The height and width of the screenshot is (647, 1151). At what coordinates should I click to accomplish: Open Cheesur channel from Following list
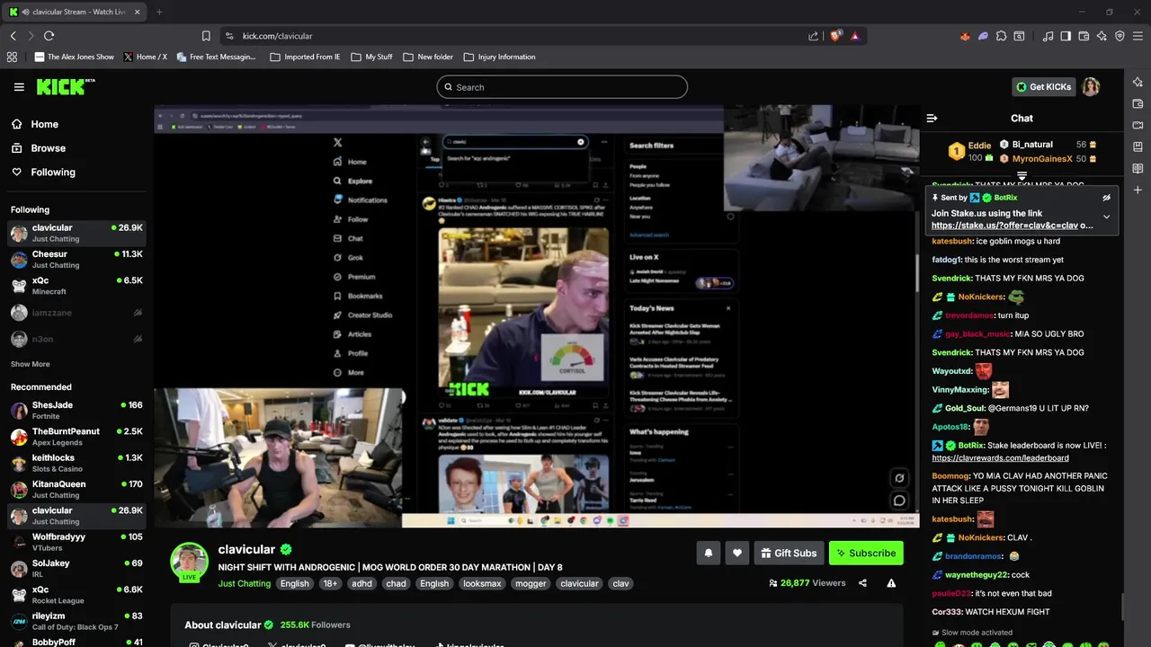coord(76,260)
